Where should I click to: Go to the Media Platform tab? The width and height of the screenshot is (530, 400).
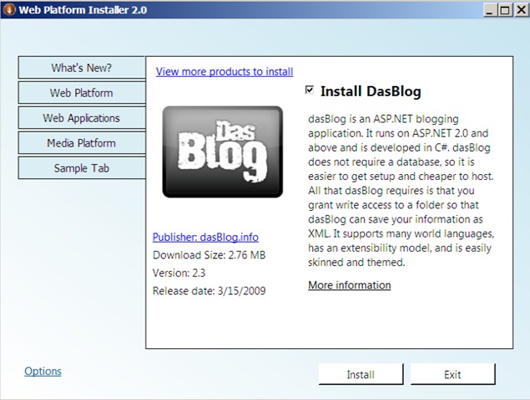click(82, 143)
